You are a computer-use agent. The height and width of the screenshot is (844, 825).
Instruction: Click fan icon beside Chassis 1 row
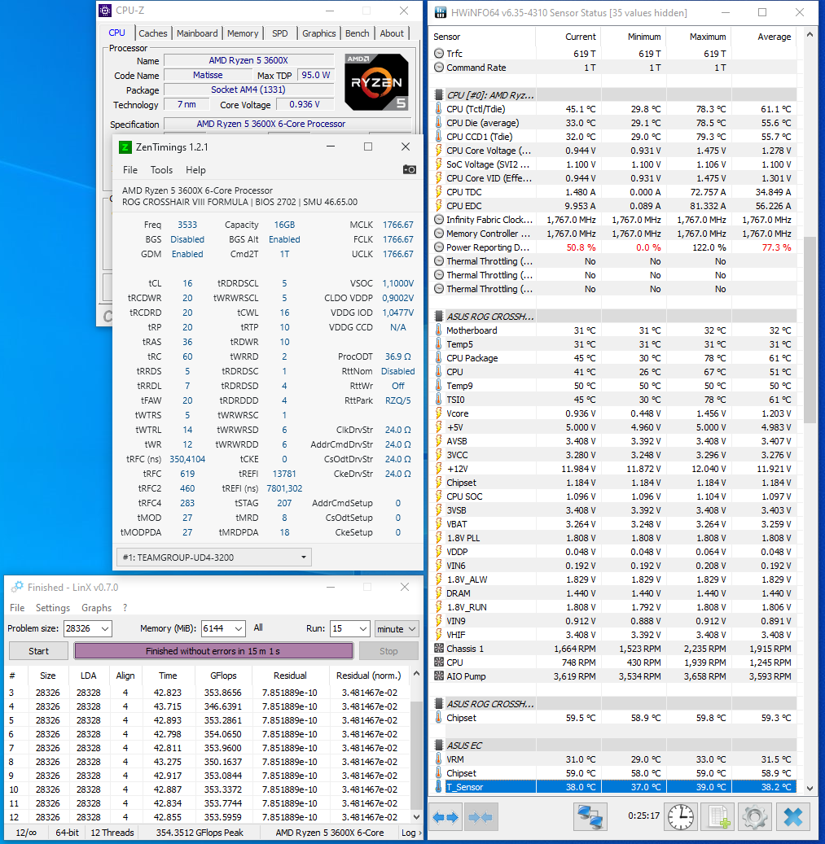[439, 649]
